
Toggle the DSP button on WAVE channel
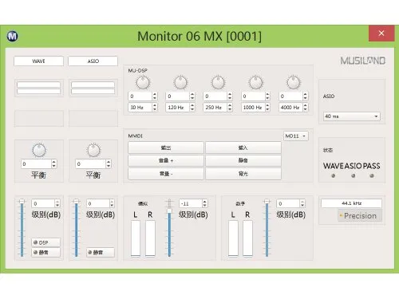tap(45, 242)
